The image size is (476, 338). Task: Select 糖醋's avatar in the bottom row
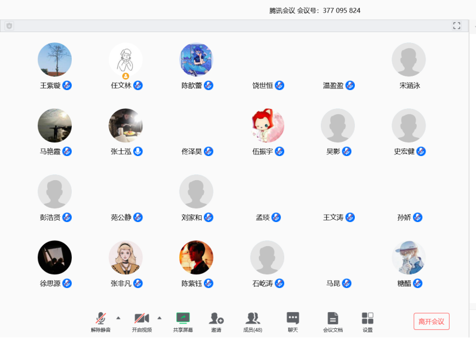(x=408, y=257)
